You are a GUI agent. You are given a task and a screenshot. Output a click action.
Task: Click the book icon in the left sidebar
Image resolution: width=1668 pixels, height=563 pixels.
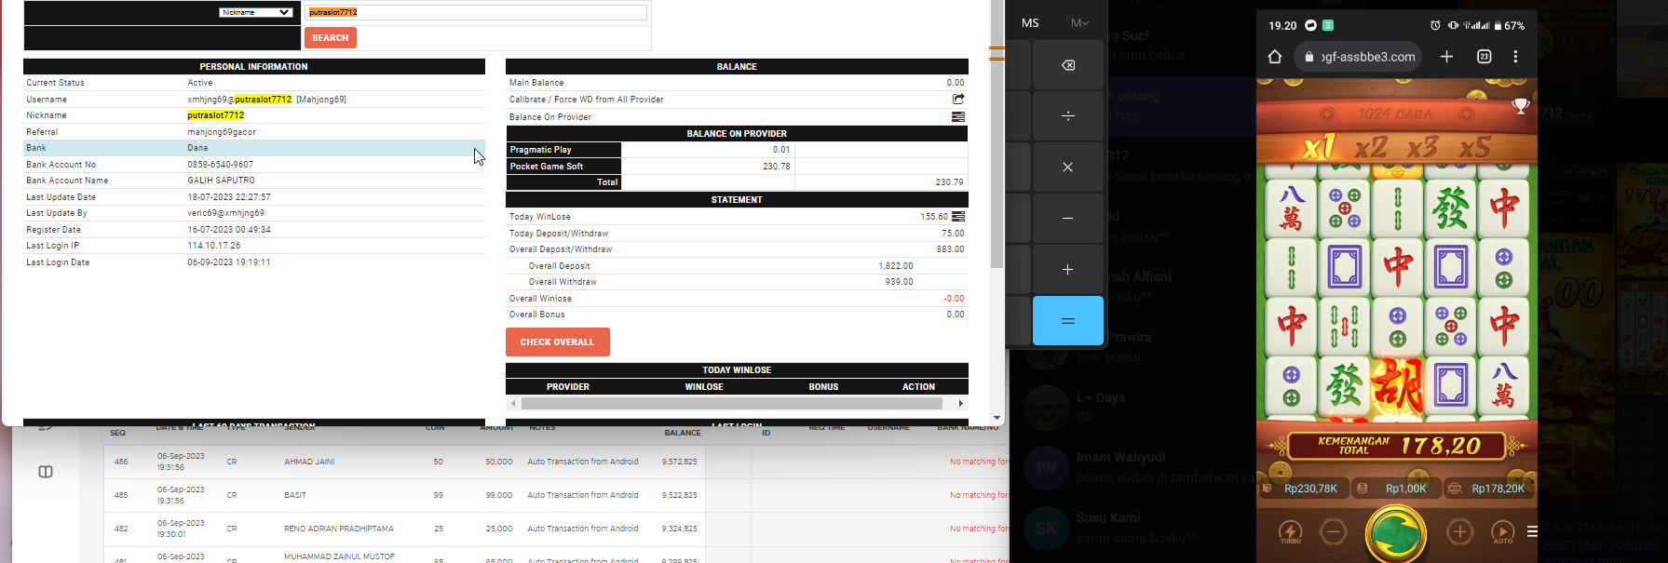46,472
